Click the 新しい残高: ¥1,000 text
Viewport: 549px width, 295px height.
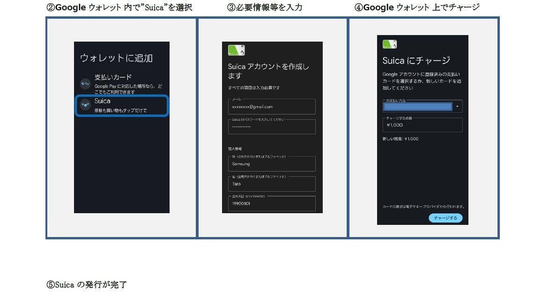pos(400,139)
